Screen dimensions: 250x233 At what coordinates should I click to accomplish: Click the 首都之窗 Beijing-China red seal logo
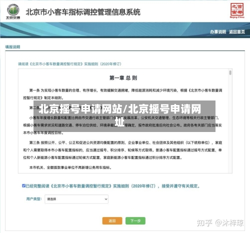pyautogui.click(x=237, y=10)
